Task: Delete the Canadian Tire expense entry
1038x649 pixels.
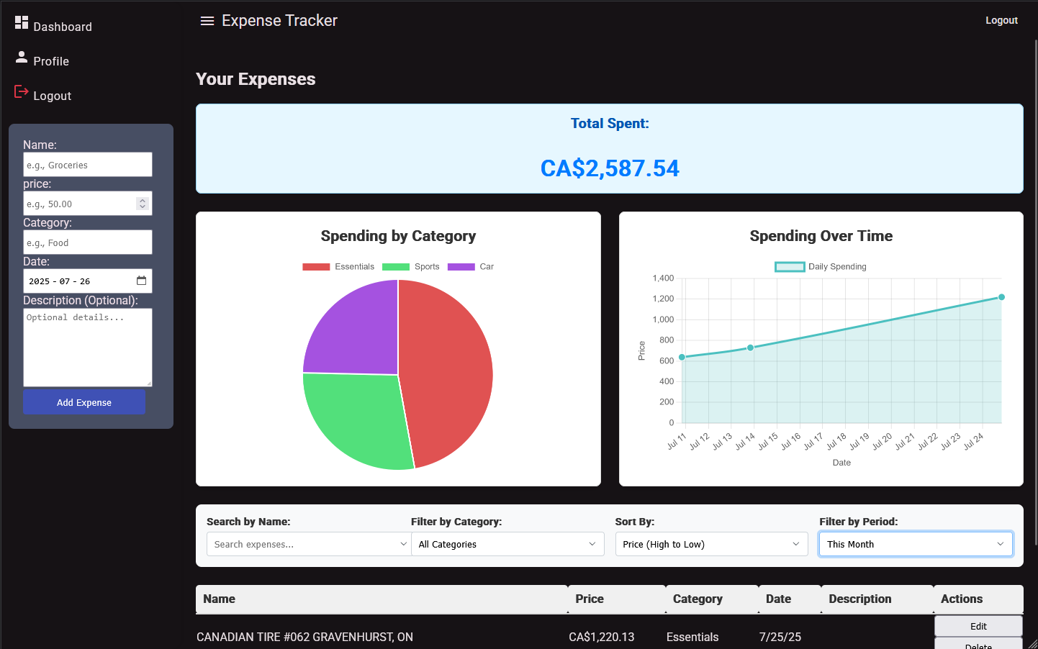Action: click(x=978, y=645)
